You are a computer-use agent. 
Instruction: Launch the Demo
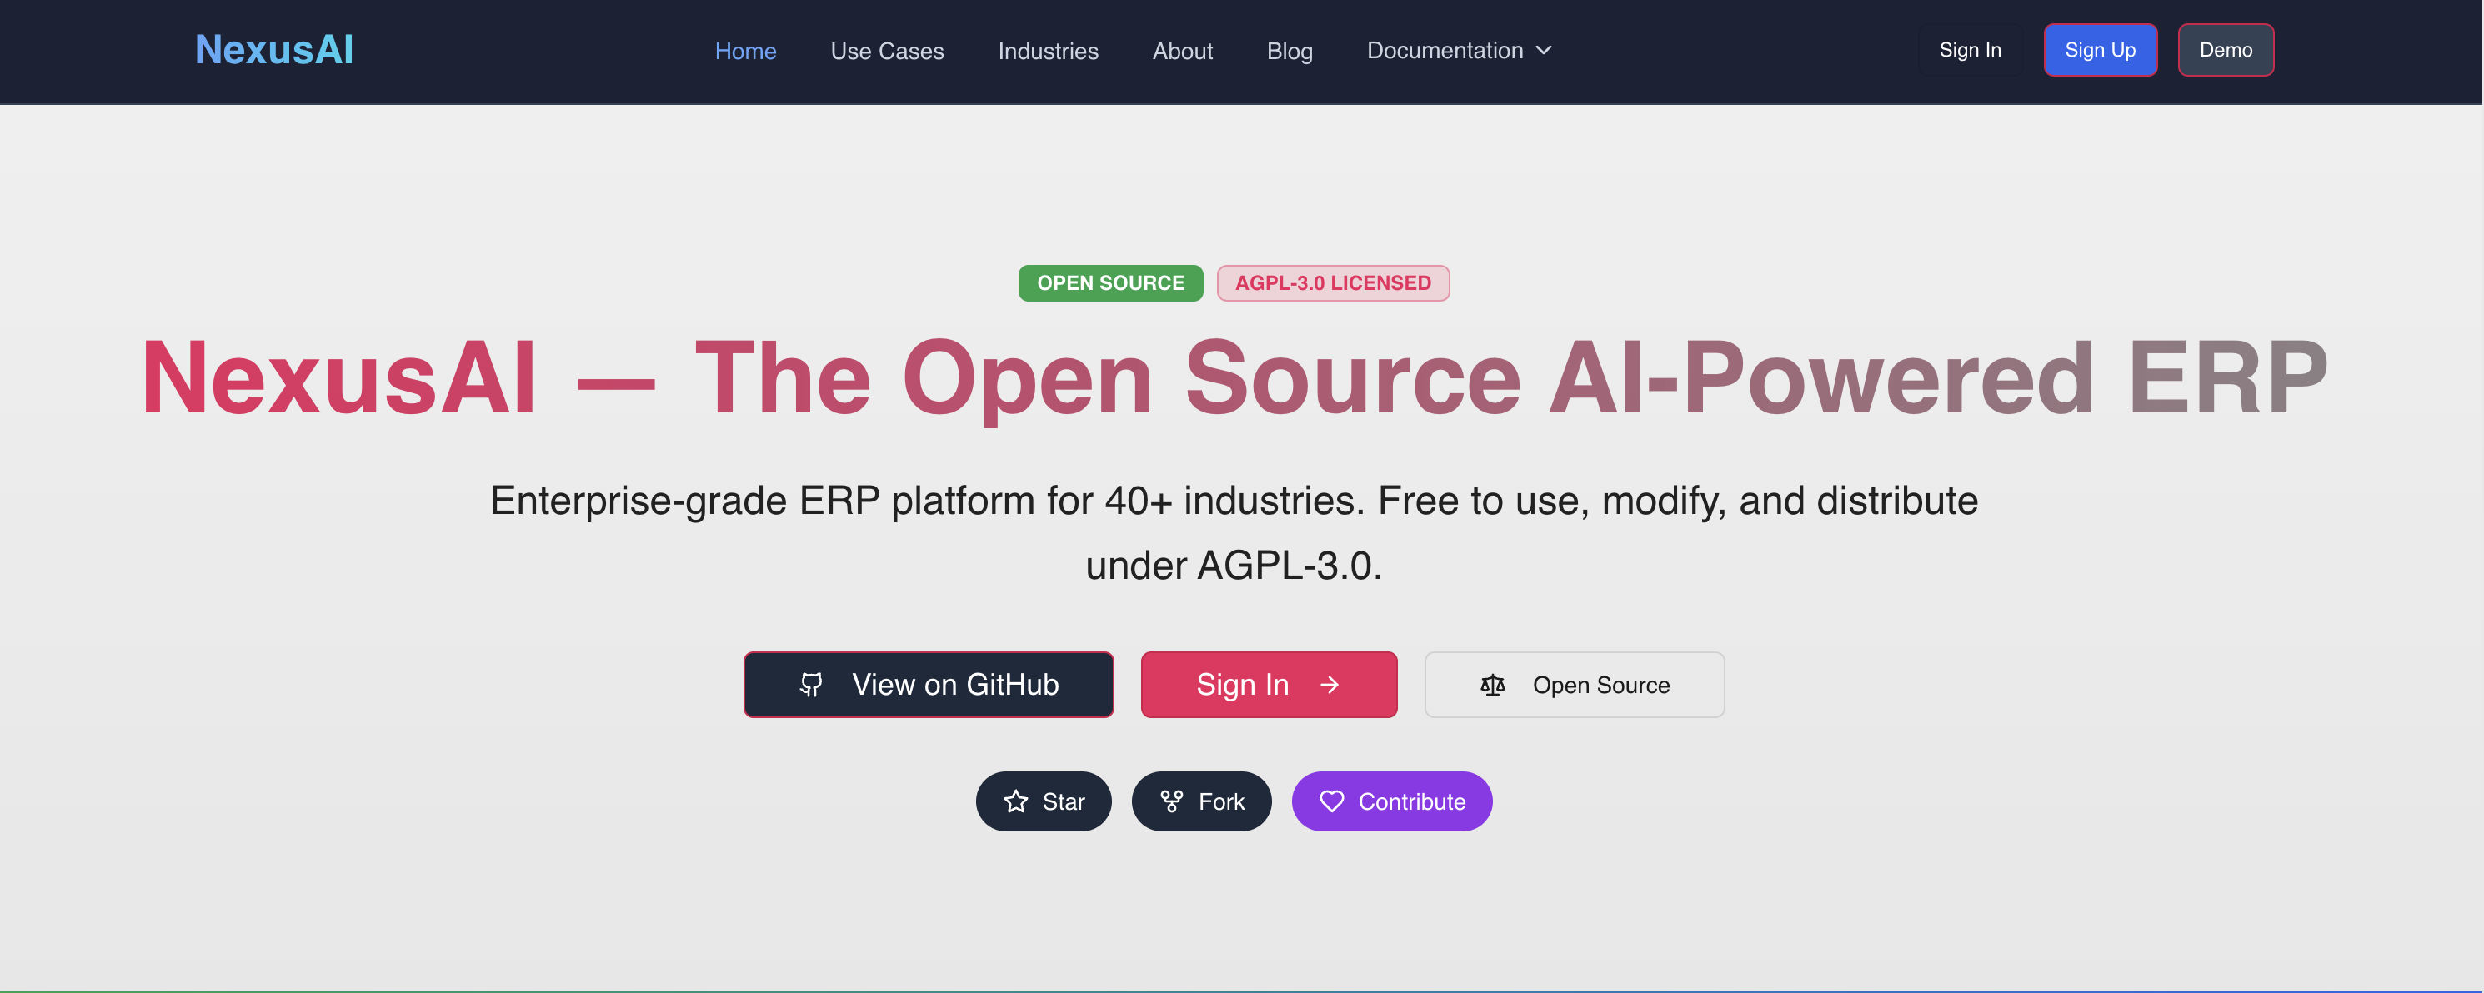(x=2226, y=49)
